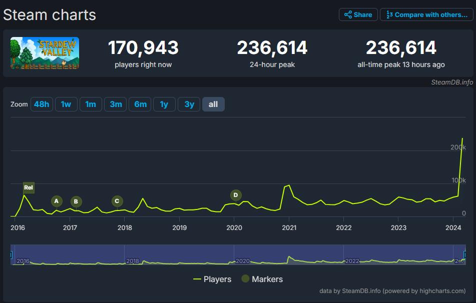
Task: Click the Rel release marker
Action: (x=29, y=188)
